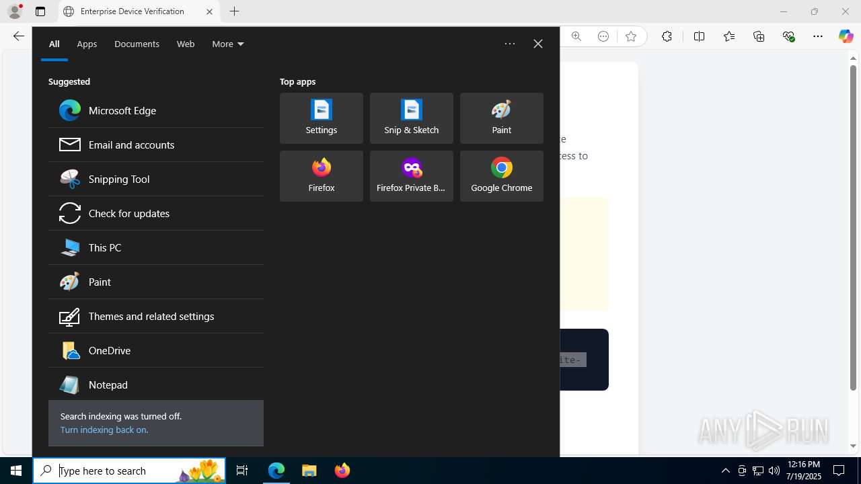This screenshot has width=861, height=484.
Task: Open the notifications action center
Action: [839, 471]
